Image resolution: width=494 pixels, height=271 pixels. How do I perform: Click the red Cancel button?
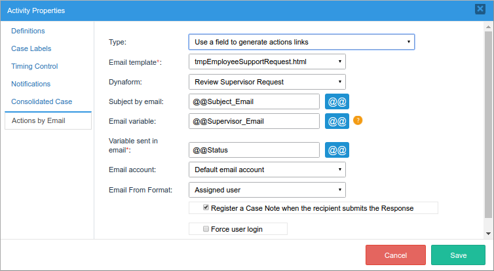click(x=396, y=255)
